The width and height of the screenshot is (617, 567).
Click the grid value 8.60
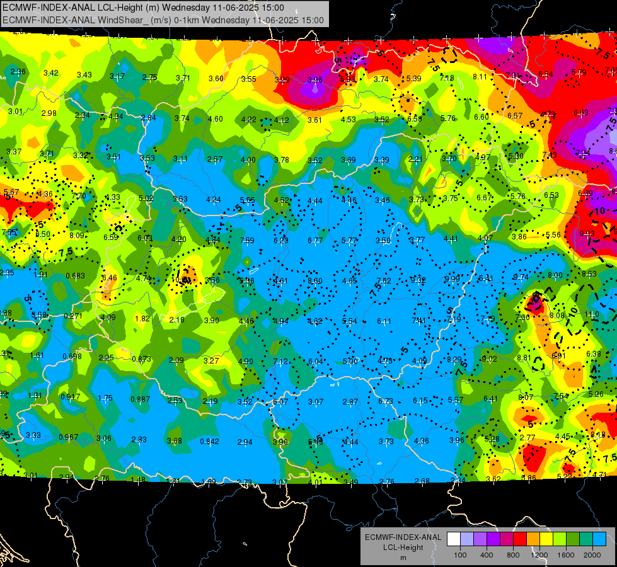315,280
